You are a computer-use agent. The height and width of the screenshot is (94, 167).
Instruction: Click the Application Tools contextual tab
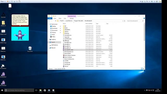(x=72, y=16)
